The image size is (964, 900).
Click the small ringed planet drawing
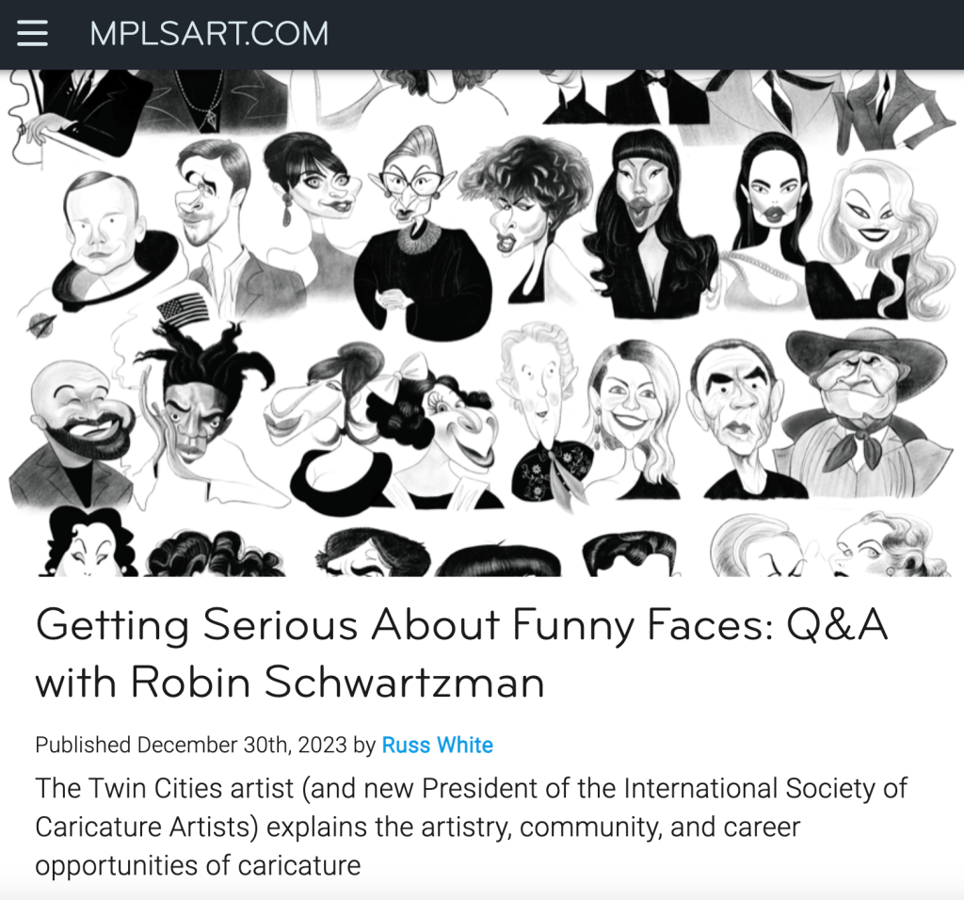tap(40, 323)
